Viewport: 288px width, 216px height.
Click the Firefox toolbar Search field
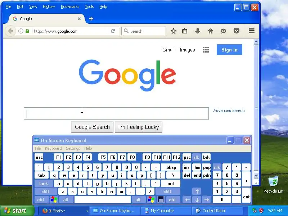coord(144,31)
